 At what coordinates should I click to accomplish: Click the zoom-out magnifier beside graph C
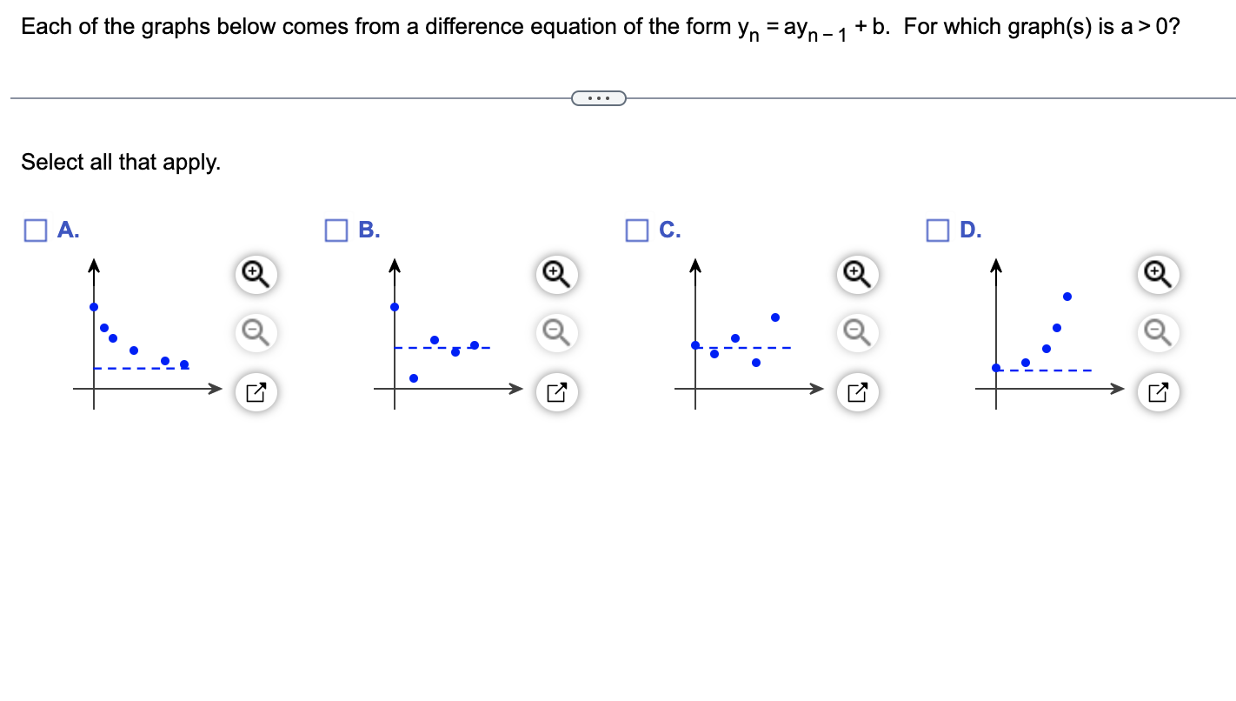point(857,332)
